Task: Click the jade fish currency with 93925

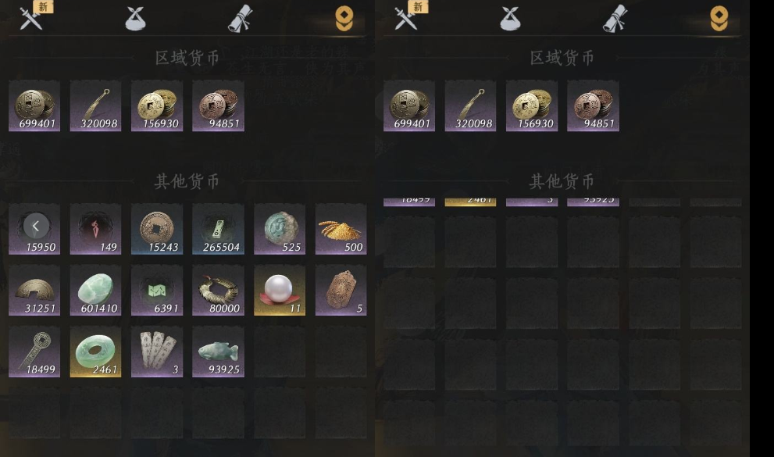Action: pyautogui.click(x=218, y=352)
